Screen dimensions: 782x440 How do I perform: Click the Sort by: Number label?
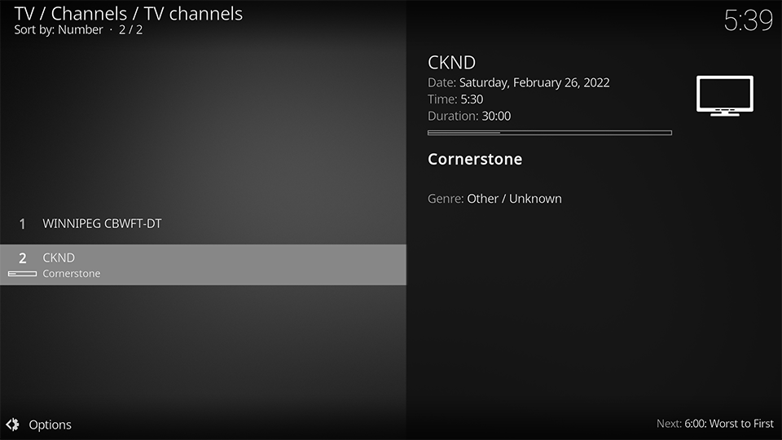(x=59, y=30)
